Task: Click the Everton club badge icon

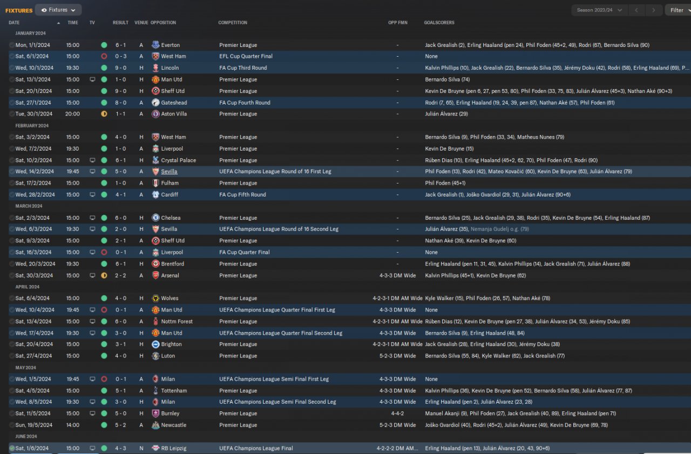Action: point(155,45)
